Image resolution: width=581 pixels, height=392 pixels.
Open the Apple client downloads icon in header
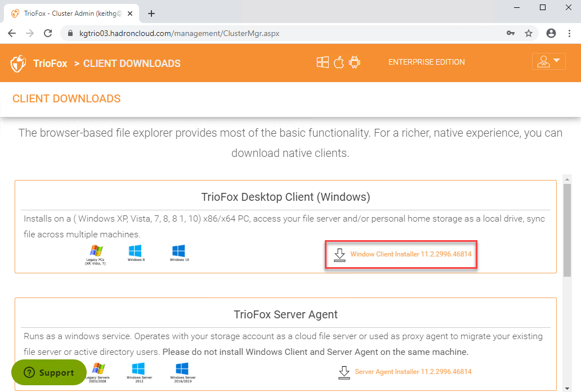[x=339, y=62]
